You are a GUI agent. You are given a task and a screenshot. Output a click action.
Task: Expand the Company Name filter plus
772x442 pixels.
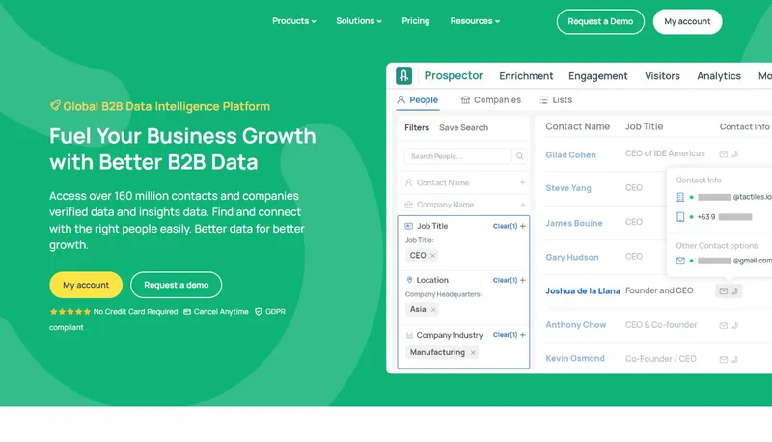click(x=522, y=205)
